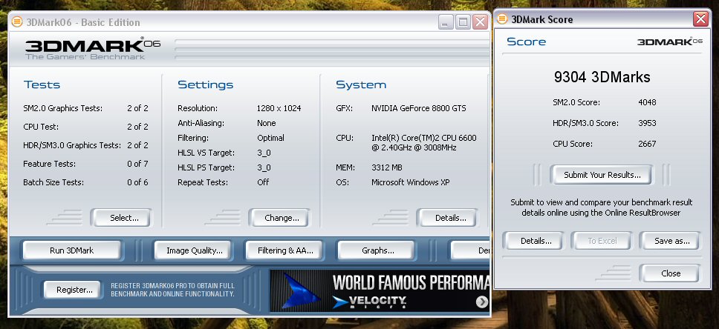Click the Score heading in Score window
Image resolution: width=719 pixels, height=329 pixels.
(526, 41)
